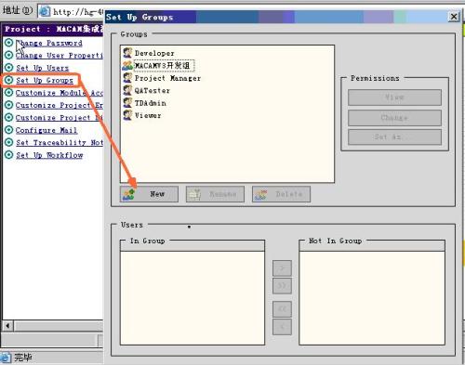Click the status bar page icon near 完毕

(x=6, y=358)
